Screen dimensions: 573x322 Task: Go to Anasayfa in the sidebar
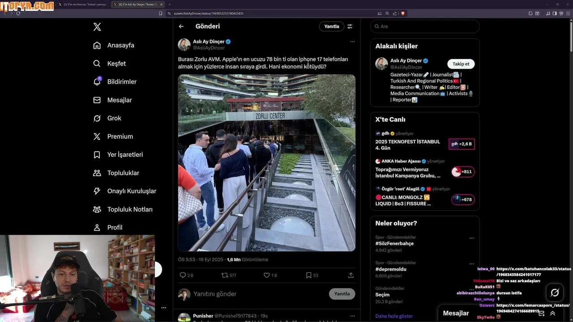(x=114, y=45)
